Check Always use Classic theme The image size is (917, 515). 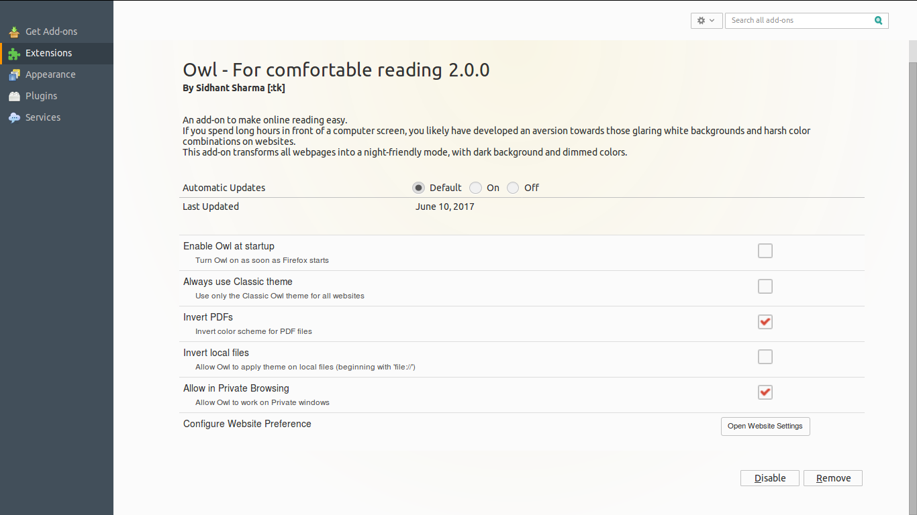(x=765, y=286)
